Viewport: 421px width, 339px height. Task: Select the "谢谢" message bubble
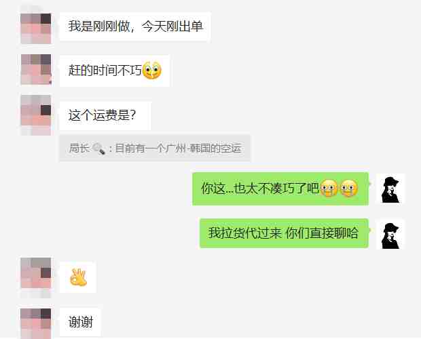(x=80, y=322)
